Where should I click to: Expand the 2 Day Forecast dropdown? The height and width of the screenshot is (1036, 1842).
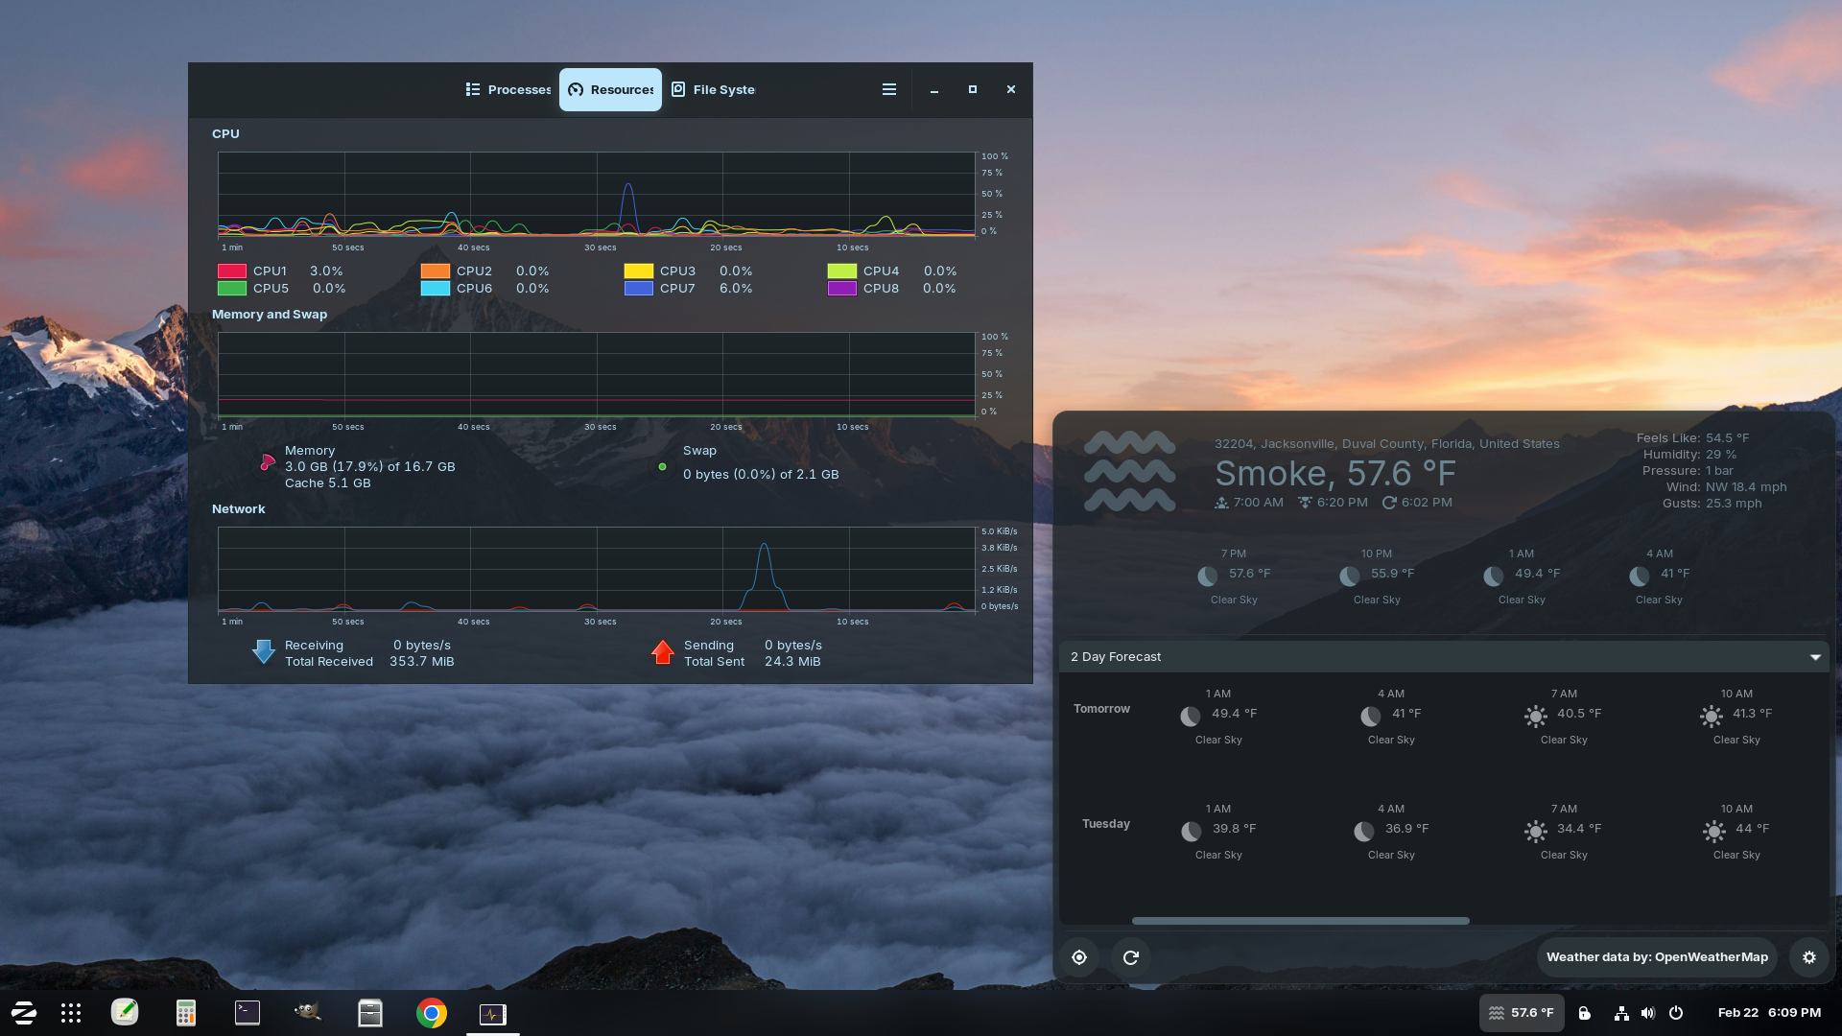pos(1444,657)
